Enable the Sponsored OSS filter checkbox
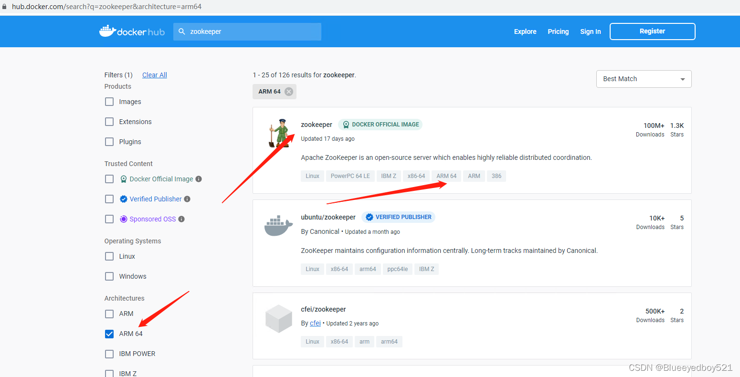This screenshot has width=740, height=377. [109, 219]
